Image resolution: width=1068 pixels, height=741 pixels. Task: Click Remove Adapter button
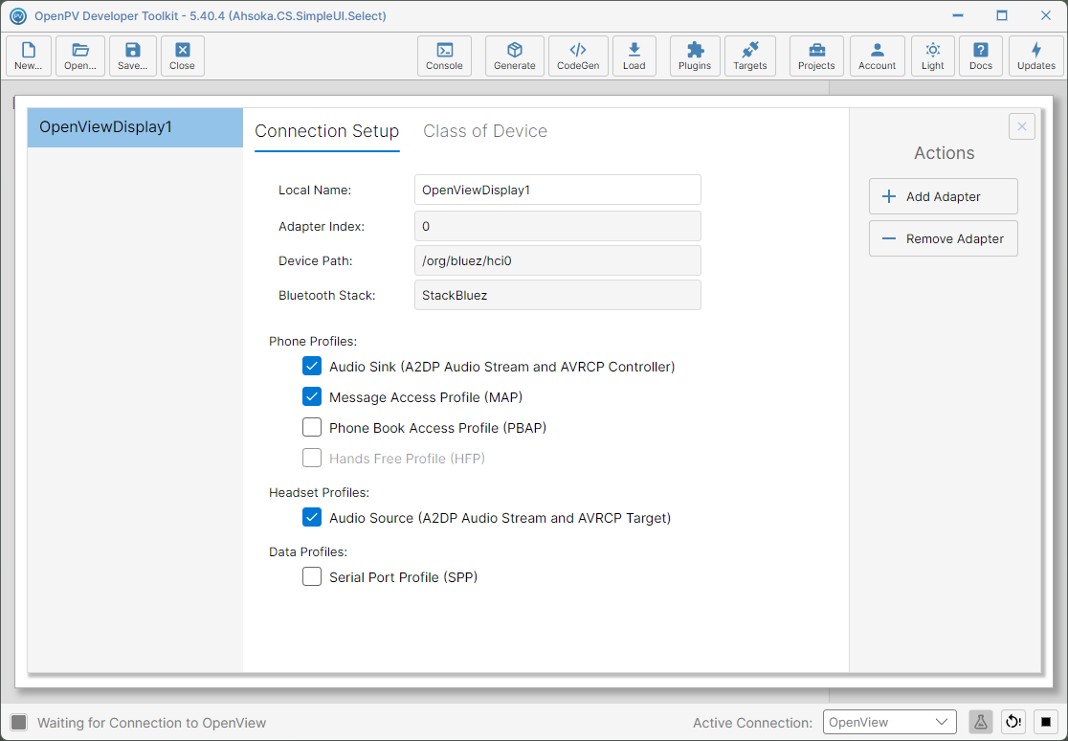pyautogui.click(x=944, y=238)
